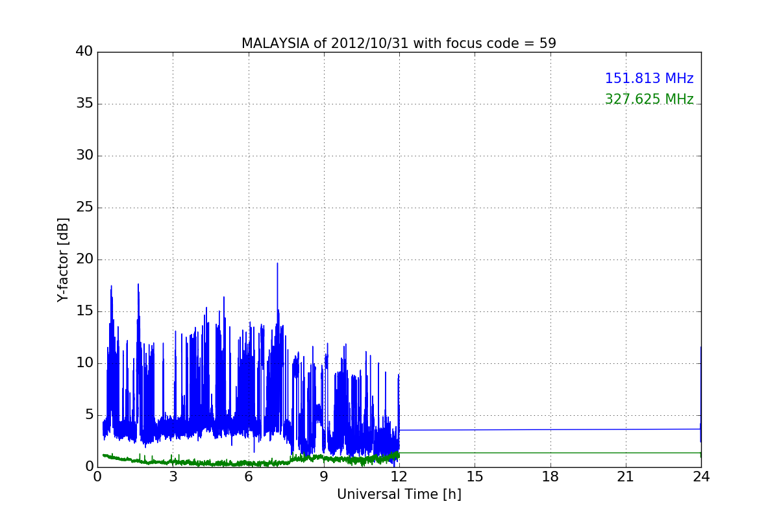The image size is (779, 519).
Task: Click the x-axis tick label 12
Action: [399, 477]
